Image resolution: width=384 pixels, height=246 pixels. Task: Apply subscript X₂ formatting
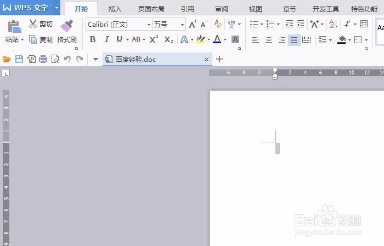169,39
